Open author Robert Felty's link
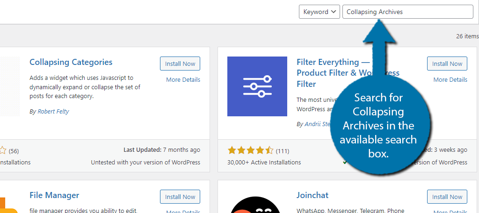479x213 pixels. pos(53,111)
